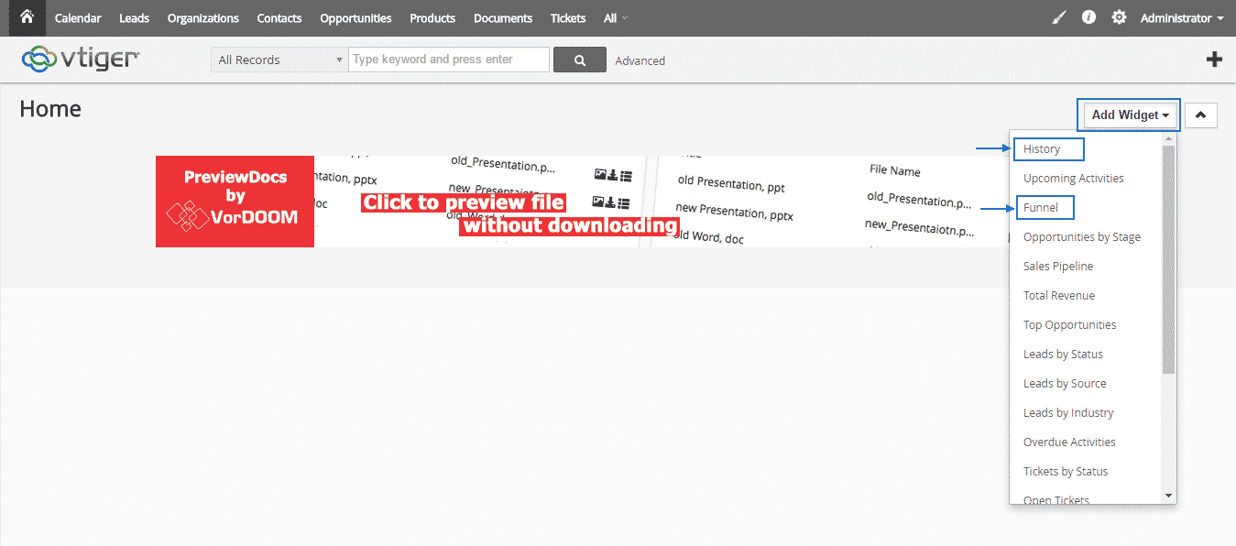Collapse header using the up-arrow button
The width and height of the screenshot is (1236, 546).
click(x=1200, y=115)
